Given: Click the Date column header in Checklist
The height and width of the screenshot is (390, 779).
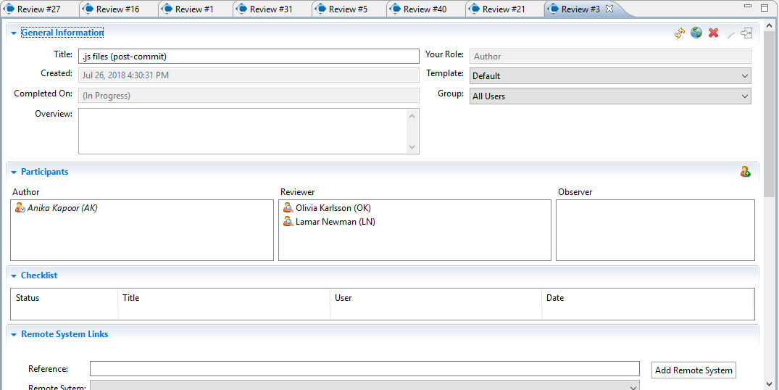Looking at the screenshot, I should tap(648, 298).
